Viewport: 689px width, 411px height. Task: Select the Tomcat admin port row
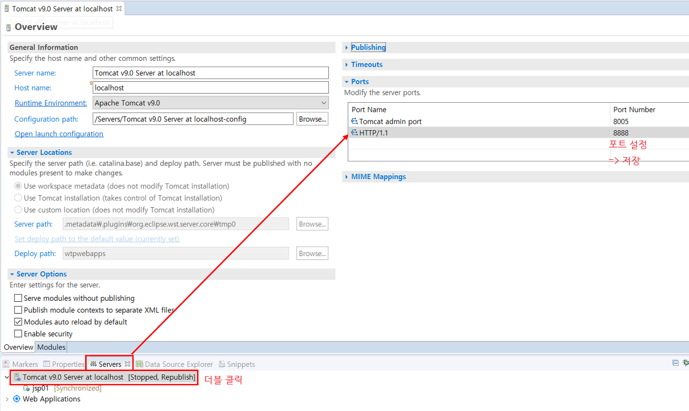518,122
